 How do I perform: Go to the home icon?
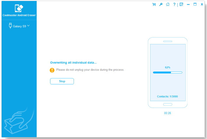click(x=168, y=4)
